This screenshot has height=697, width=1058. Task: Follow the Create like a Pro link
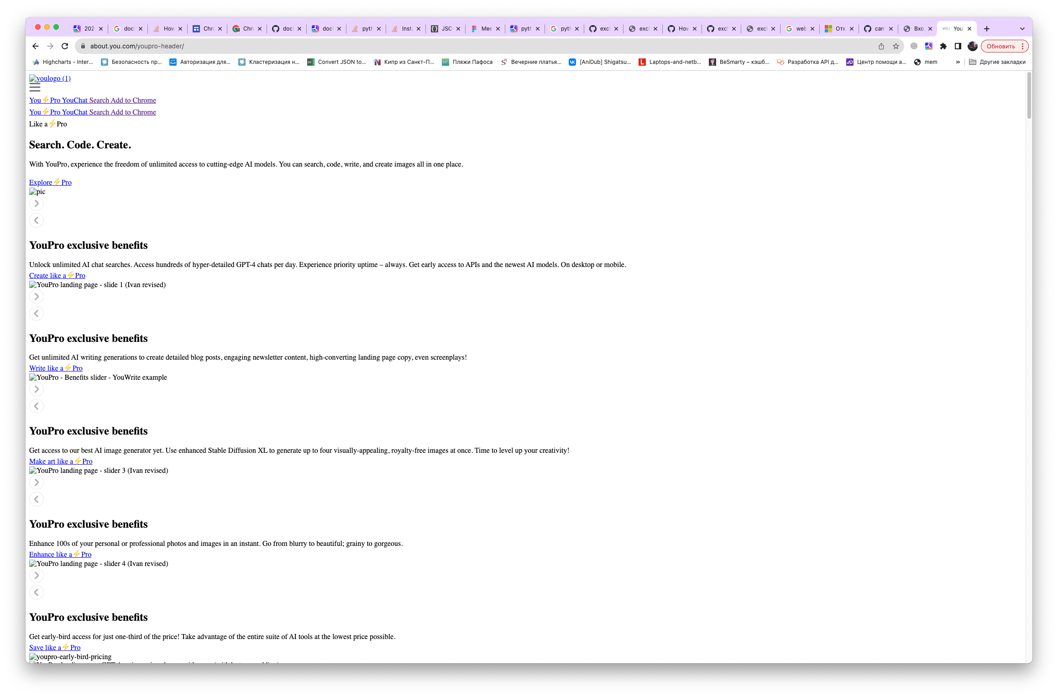[x=57, y=275]
